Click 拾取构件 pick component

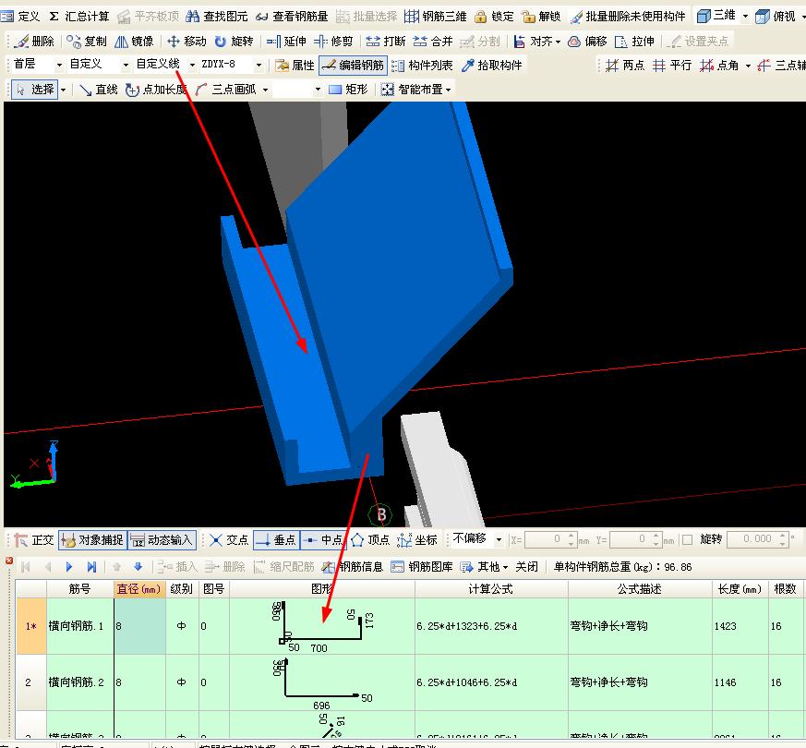[x=492, y=66]
